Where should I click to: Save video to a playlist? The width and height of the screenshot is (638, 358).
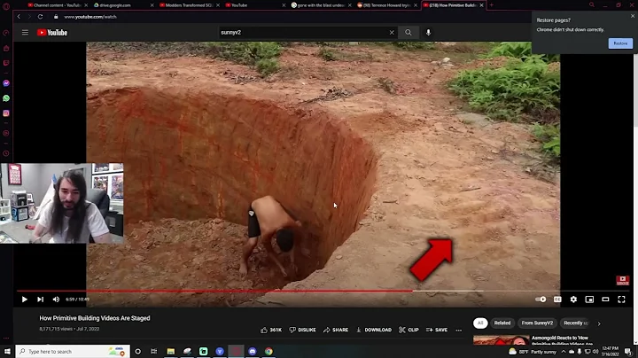point(437,330)
